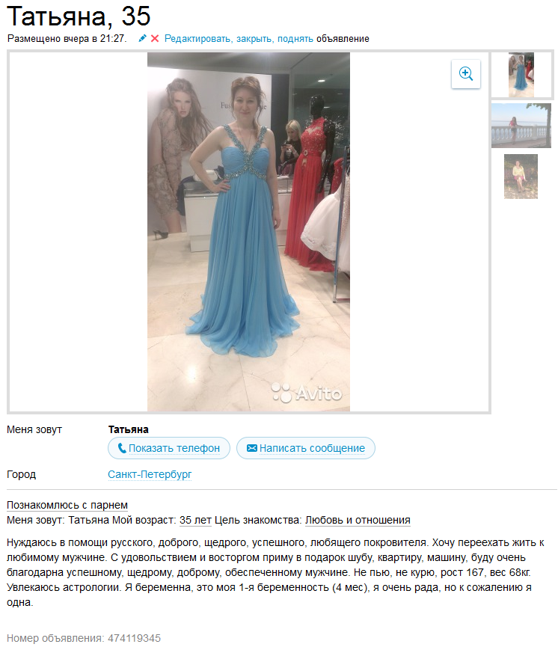Viewport: 558px width, 653px height.
Task: Open the Познакомлюсь с парнем category link
Action: [x=67, y=505]
